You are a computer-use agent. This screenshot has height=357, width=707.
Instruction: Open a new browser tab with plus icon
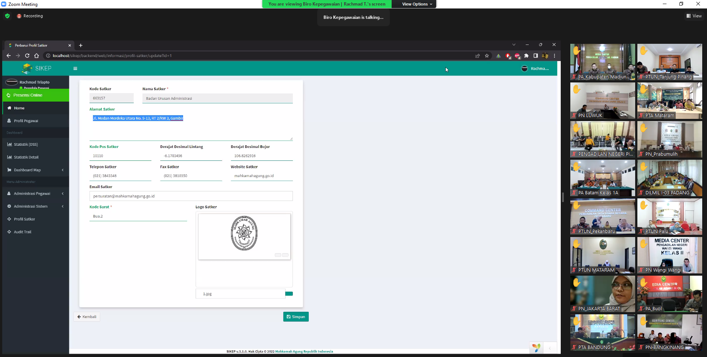pos(81,45)
